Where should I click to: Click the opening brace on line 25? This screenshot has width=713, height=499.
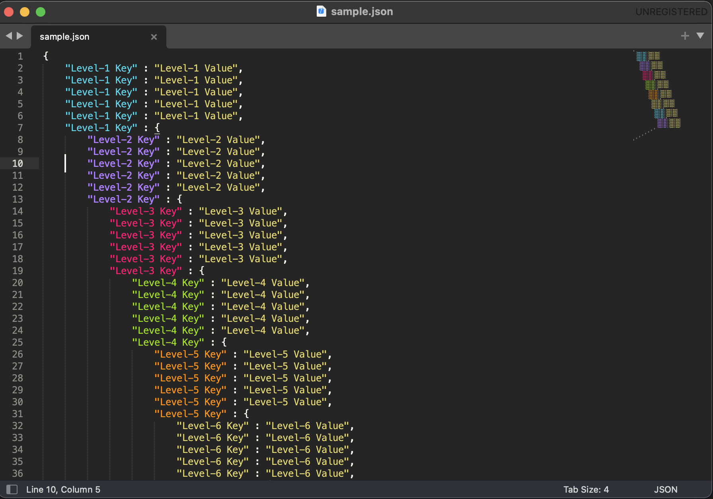(x=224, y=342)
